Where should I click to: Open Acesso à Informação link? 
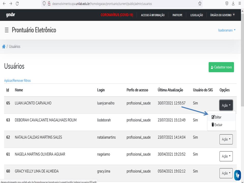(x=153, y=15)
